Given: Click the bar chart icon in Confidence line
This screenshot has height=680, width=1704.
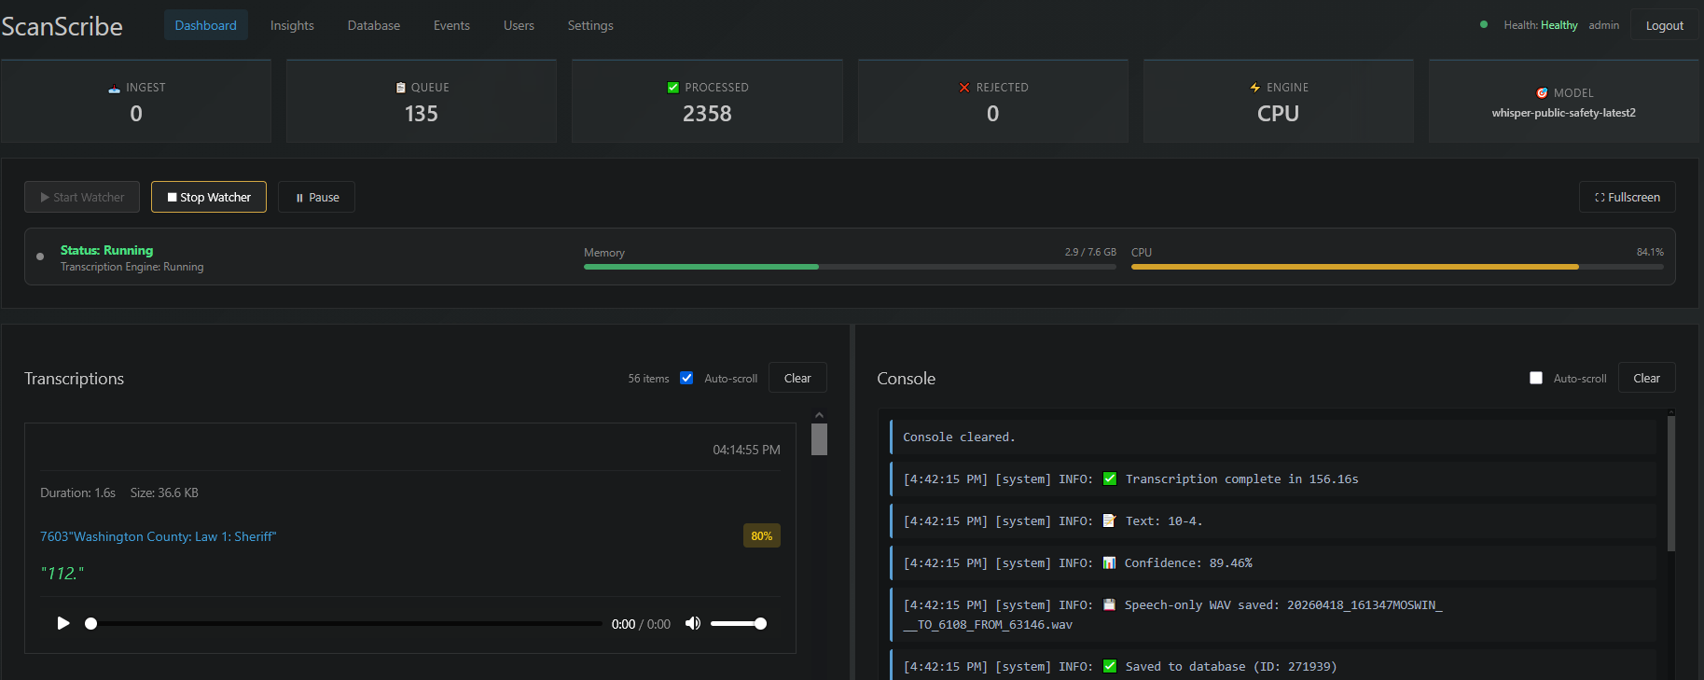Looking at the screenshot, I should coord(1109,562).
